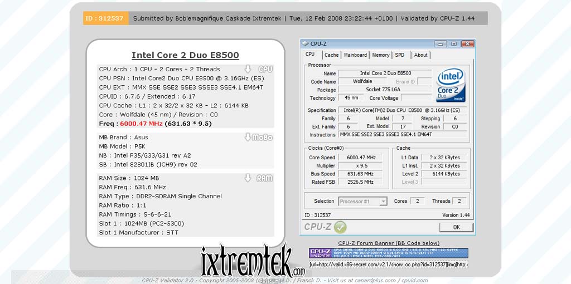Click the Slot 1 Manufacturer : STT row
This screenshot has width=571, height=284.
click(139, 233)
